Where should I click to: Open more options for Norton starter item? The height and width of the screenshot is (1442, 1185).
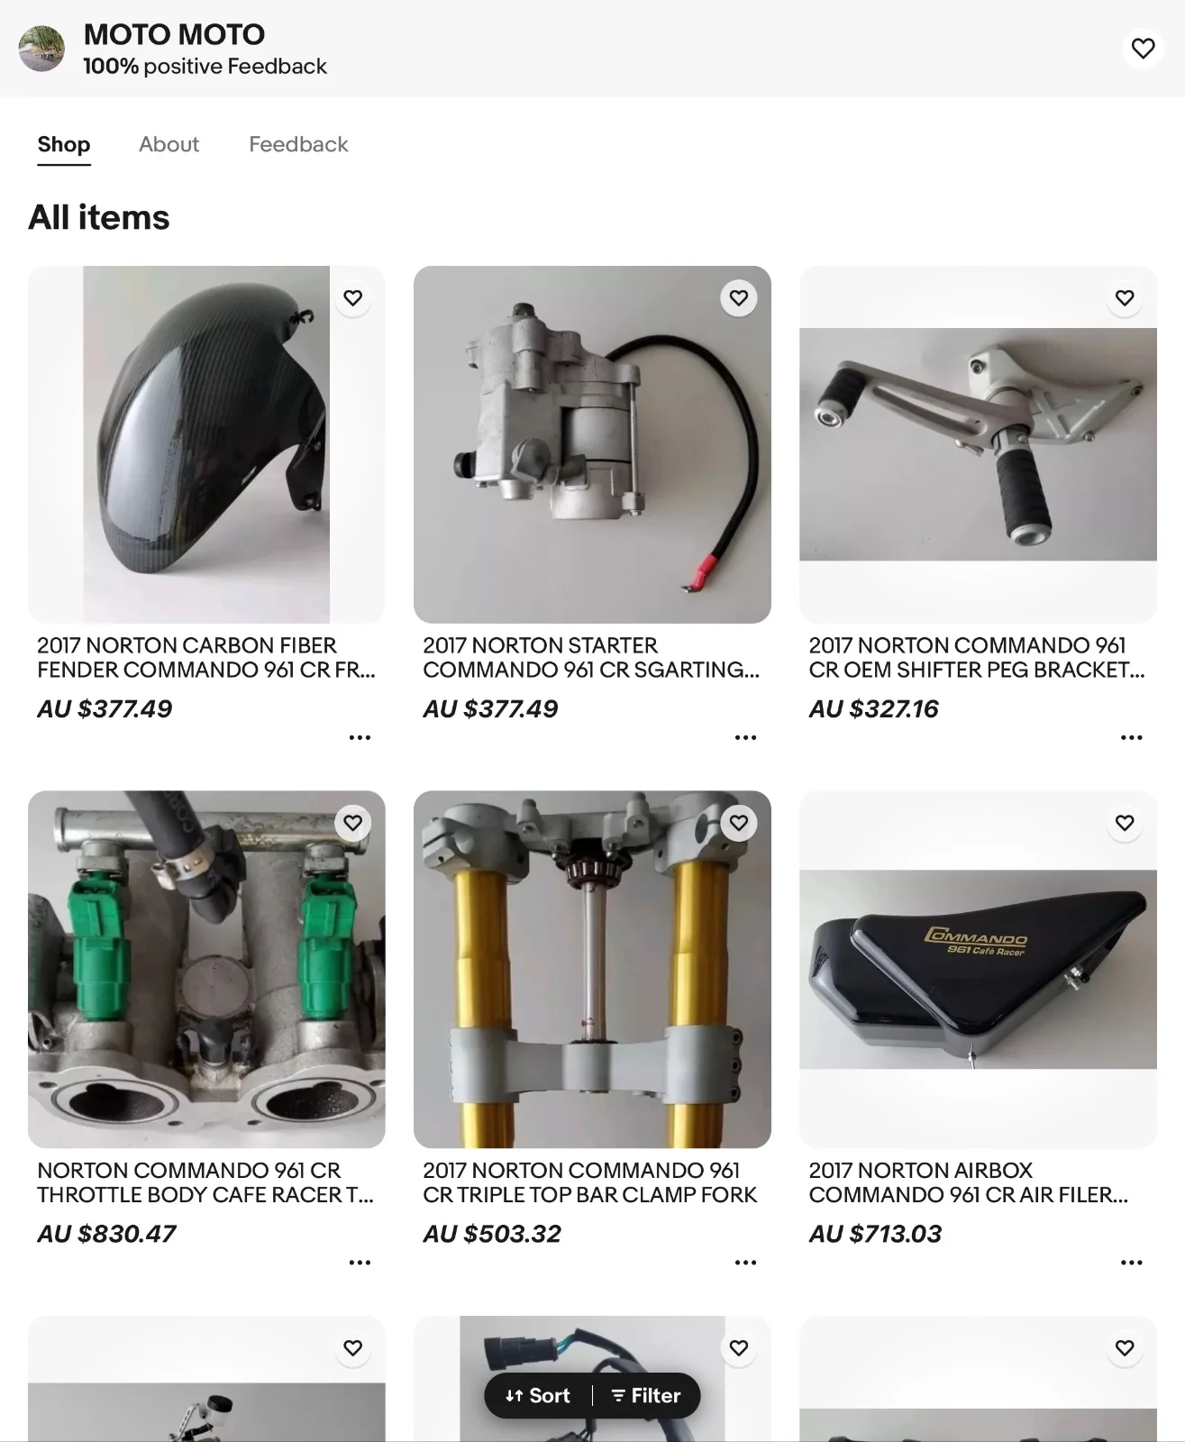[x=745, y=737]
